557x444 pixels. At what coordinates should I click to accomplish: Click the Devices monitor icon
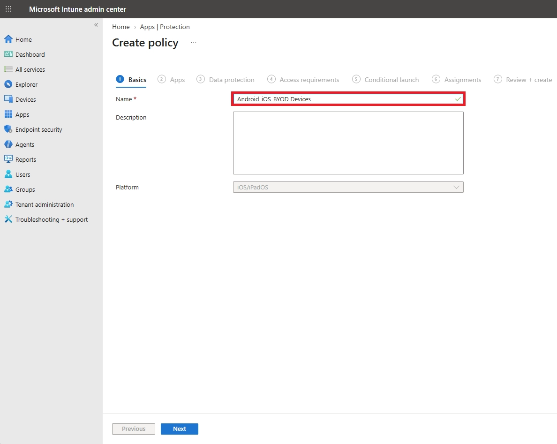(x=8, y=99)
